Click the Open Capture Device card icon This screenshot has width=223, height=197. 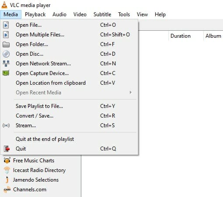(x=6, y=73)
